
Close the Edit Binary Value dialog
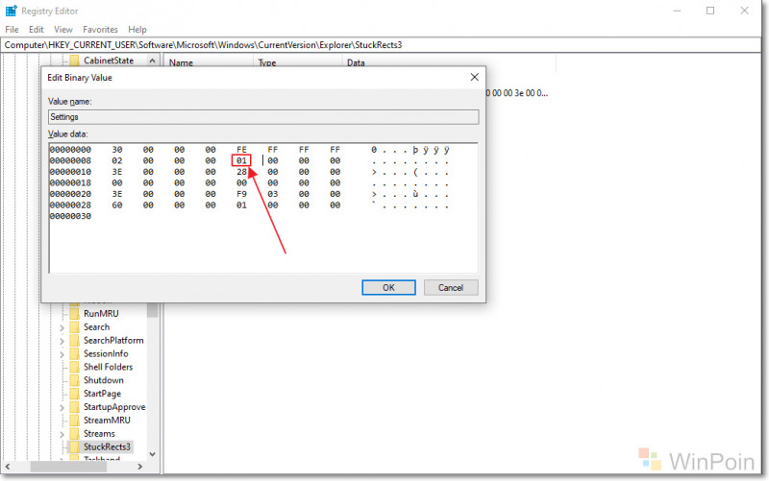tap(474, 77)
